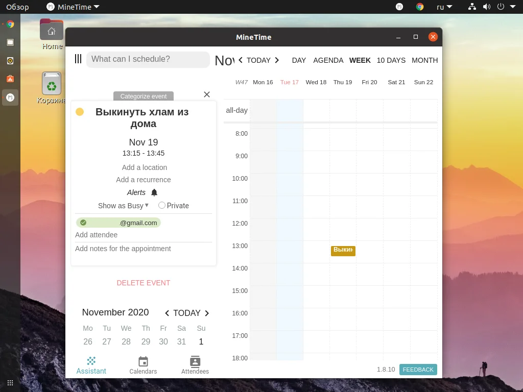
Task: Select day 26 in mini calendar
Action: (x=88, y=341)
